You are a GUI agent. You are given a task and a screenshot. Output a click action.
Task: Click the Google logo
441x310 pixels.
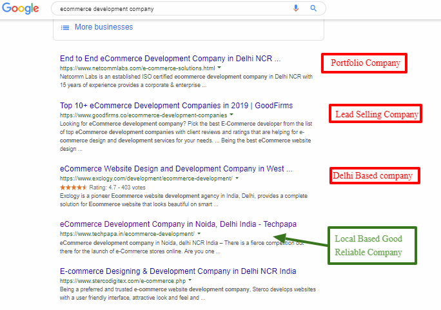click(x=21, y=8)
